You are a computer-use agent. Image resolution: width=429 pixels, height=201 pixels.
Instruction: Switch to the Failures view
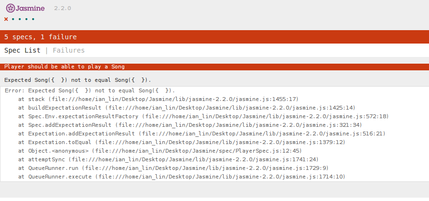click(x=69, y=50)
